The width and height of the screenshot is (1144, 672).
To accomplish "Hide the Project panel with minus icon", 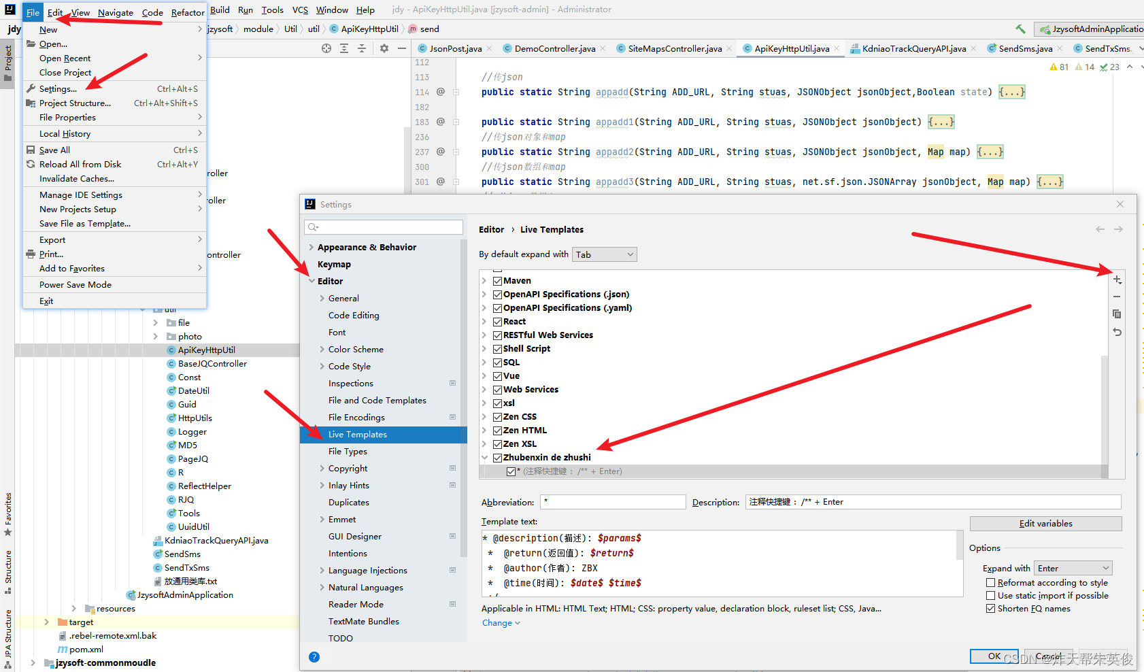I will click(402, 48).
